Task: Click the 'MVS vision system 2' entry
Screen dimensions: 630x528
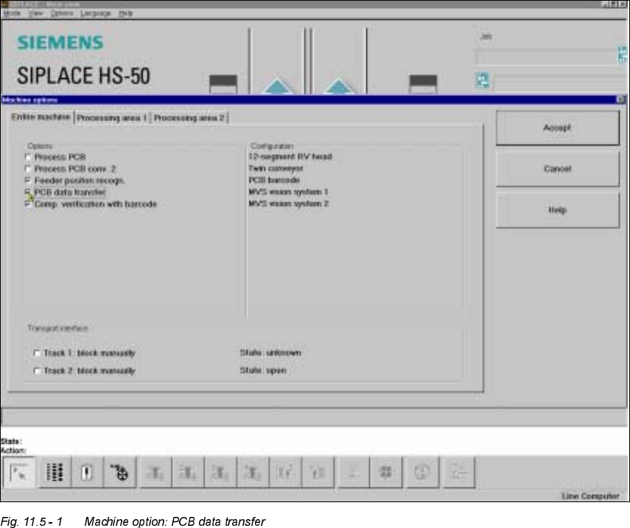Action: 289,204
